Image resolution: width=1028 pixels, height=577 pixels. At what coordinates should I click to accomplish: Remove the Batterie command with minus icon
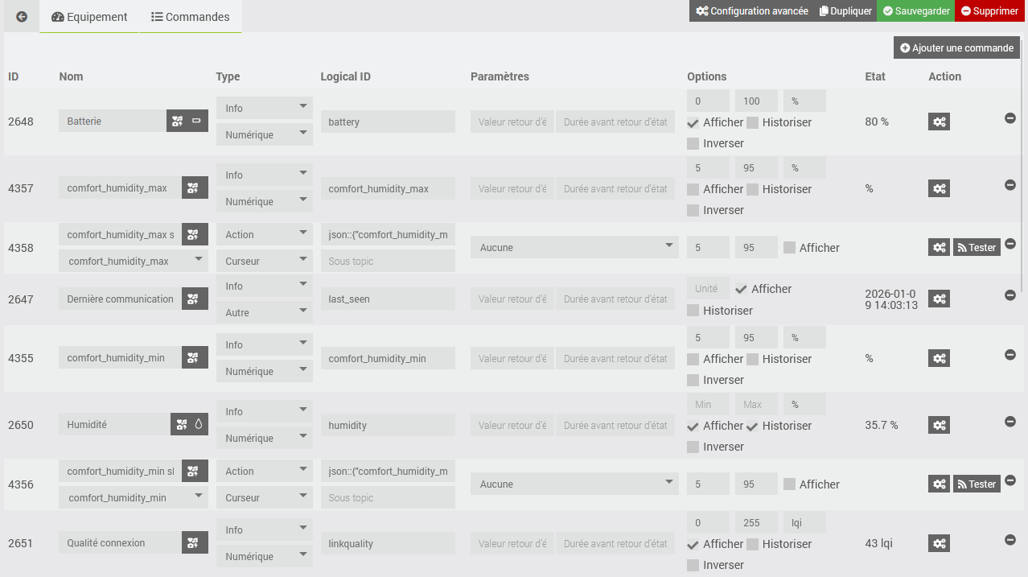(1010, 118)
